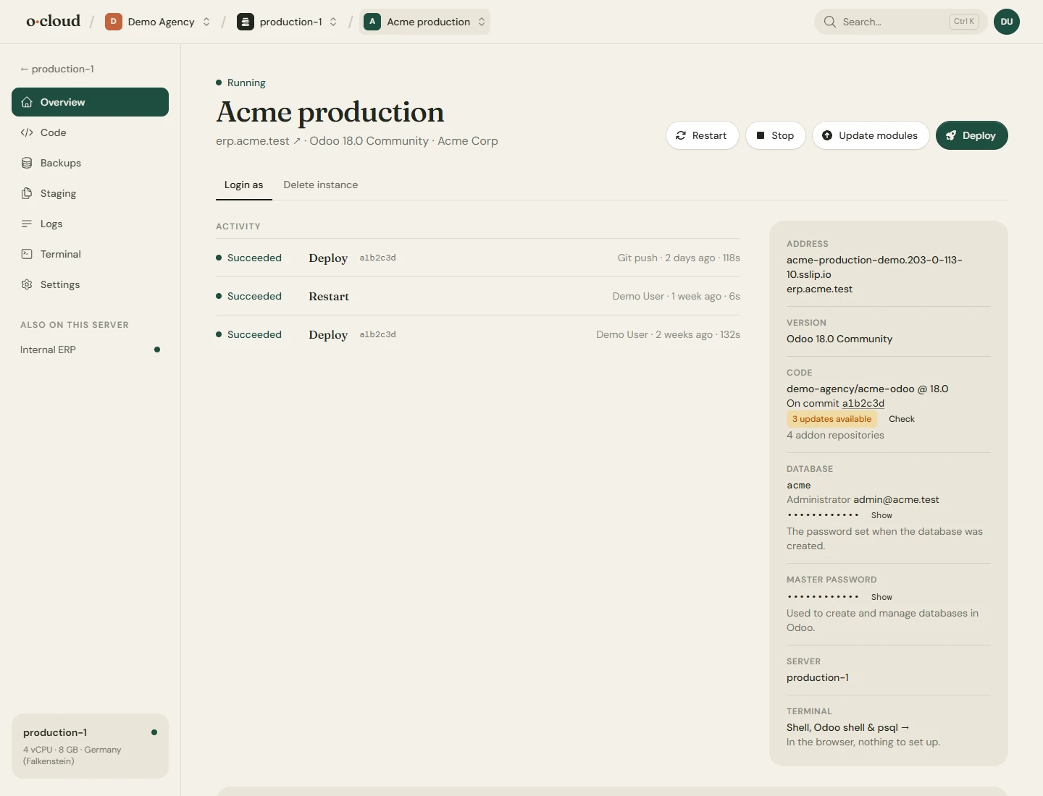The image size is (1043, 796).
Task: Click the production-1 server icon in breadcrumb
Action: pos(246,22)
